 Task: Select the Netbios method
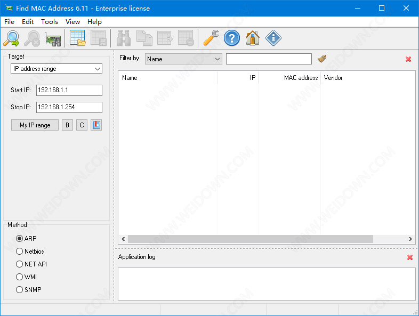pos(30,252)
